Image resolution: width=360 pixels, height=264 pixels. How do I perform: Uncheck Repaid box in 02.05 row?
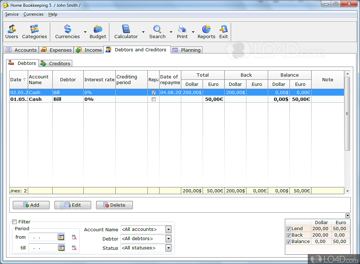[x=153, y=92]
